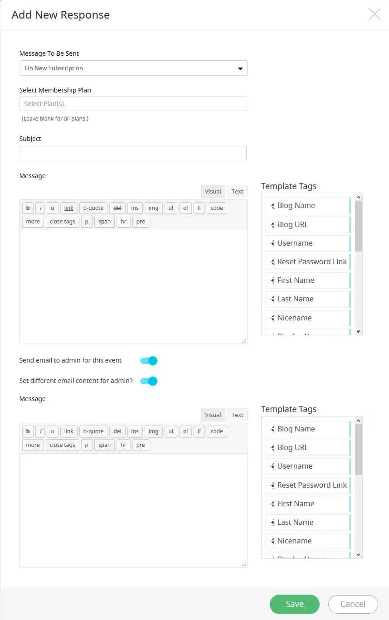Disable Set different email content for admin

pos(149,381)
